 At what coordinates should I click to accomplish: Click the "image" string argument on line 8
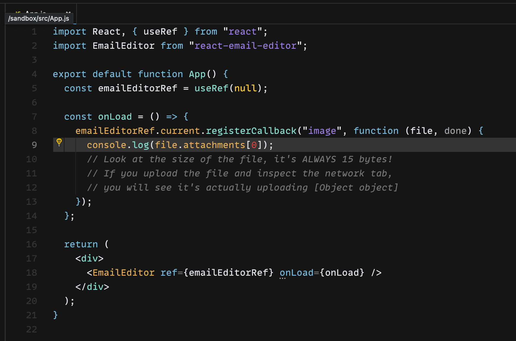322,131
